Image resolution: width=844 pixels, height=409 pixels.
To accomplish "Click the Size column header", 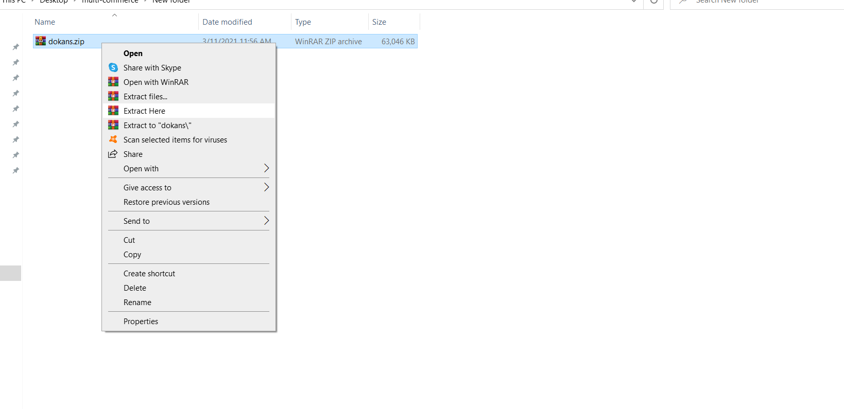I will [379, 22].
